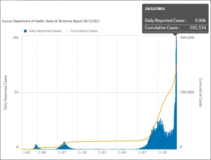211x160 pixels.
Task: Toggle the Daily Reported Cases legend label
Action: [x=45, y=31]
